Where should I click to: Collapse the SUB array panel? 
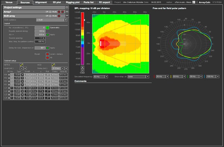[67, 16]
